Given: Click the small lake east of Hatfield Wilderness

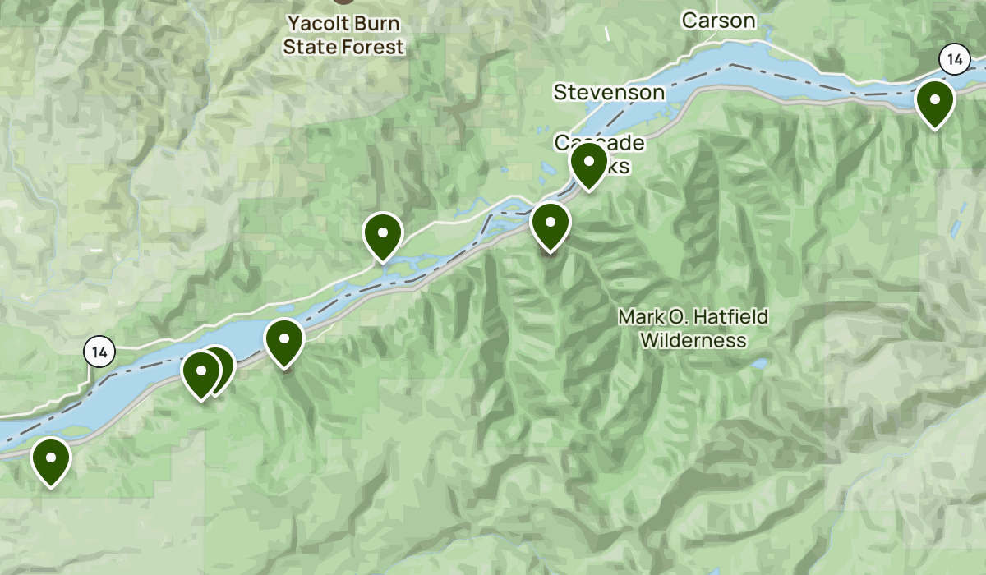Looking at the screenshot, I should [759, 362].
